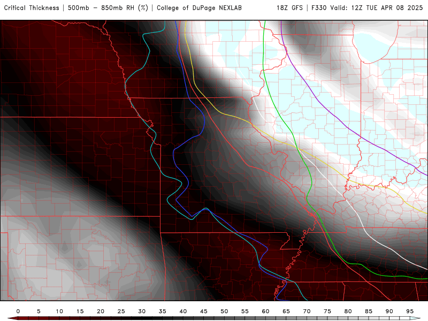
Task: Click the colorbar label "15"
Action: pyautogui.click(x=80, y=311)
